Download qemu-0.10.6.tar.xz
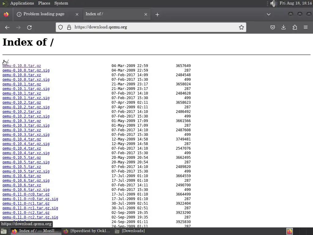The height and width of the screenshot is (235, 313). (x=22, y=185)
